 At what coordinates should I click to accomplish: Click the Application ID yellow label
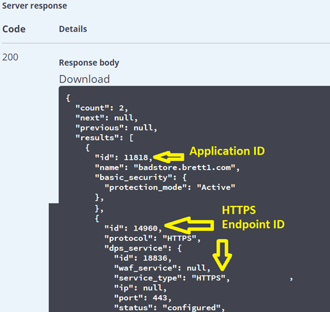pos(227,152)
